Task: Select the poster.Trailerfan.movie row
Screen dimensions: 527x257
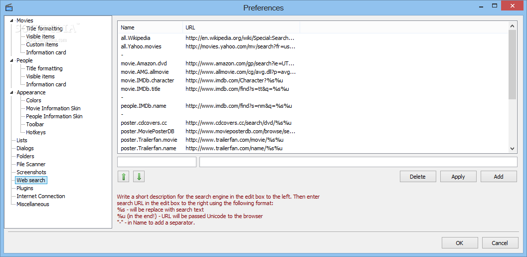Action: pyautogui.click(x=313, y=140)
